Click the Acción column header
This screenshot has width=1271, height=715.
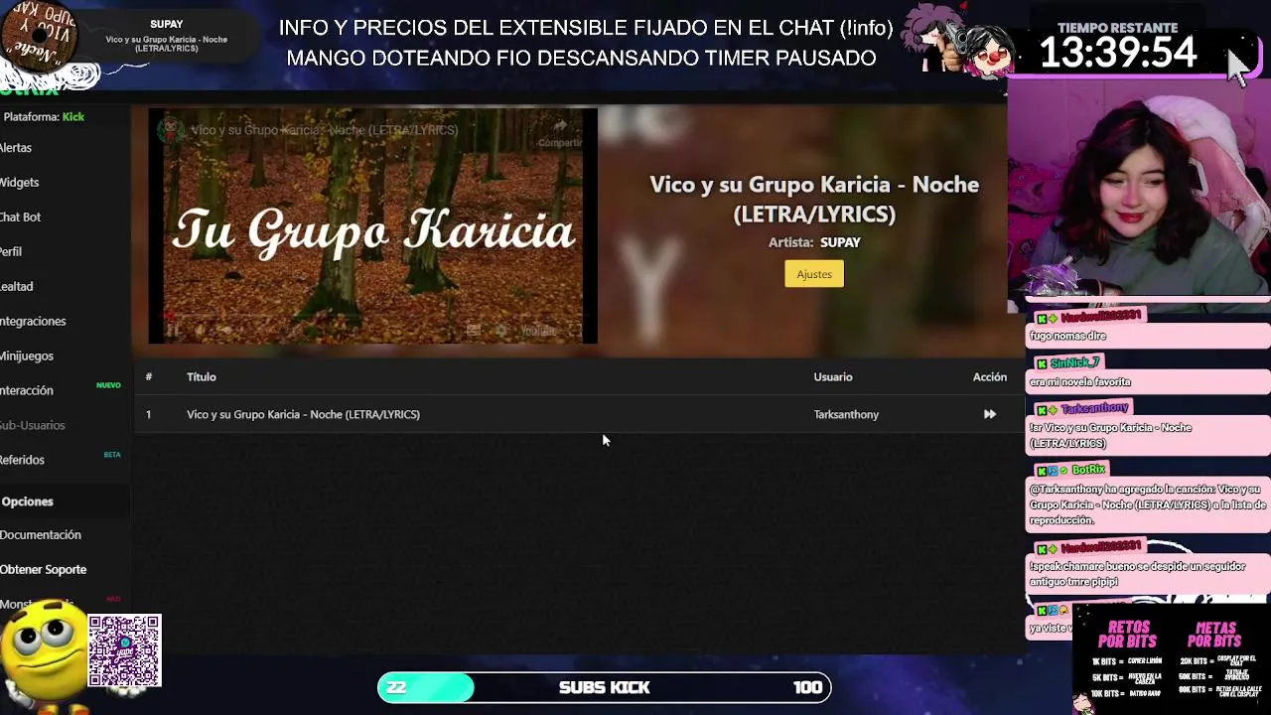point(990,377)
